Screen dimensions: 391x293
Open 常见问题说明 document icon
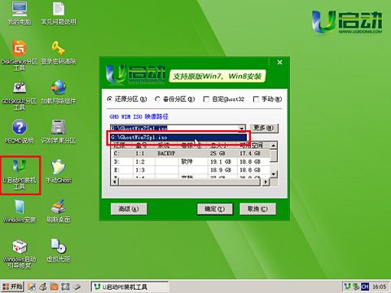pyautogui.click(x=59, y=14)
